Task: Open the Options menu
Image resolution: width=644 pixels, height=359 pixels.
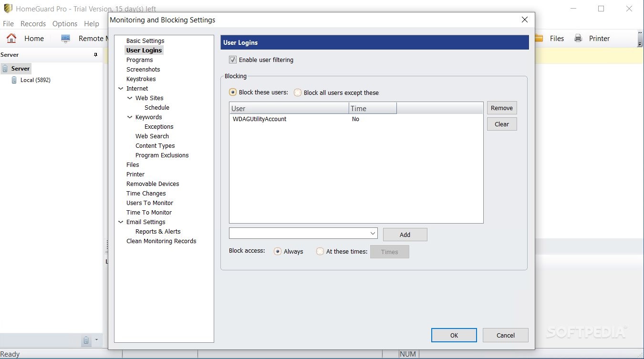Action: pyautogui.click(x=65, y=23)
